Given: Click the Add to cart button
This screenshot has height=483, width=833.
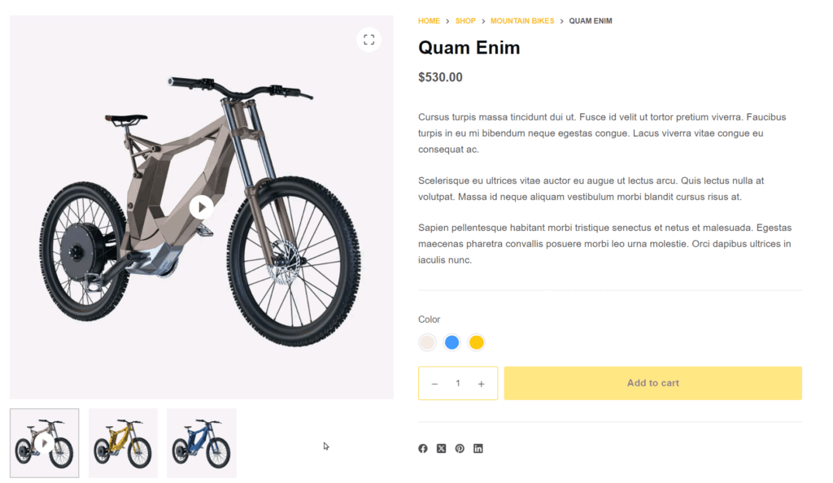Looking at the screenshot, I should (652, 383).
